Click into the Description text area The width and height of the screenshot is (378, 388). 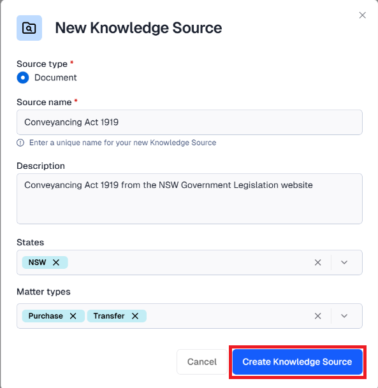[189, 199]
